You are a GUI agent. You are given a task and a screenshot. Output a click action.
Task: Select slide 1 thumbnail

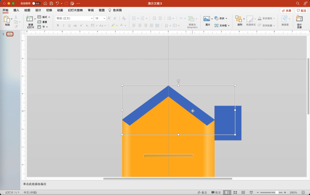(10, 34)
